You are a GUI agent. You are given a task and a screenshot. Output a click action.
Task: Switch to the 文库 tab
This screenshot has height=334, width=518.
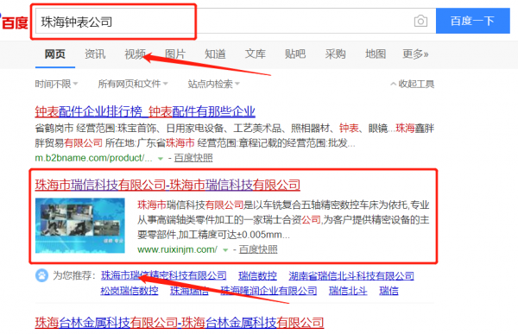point(255,54)
